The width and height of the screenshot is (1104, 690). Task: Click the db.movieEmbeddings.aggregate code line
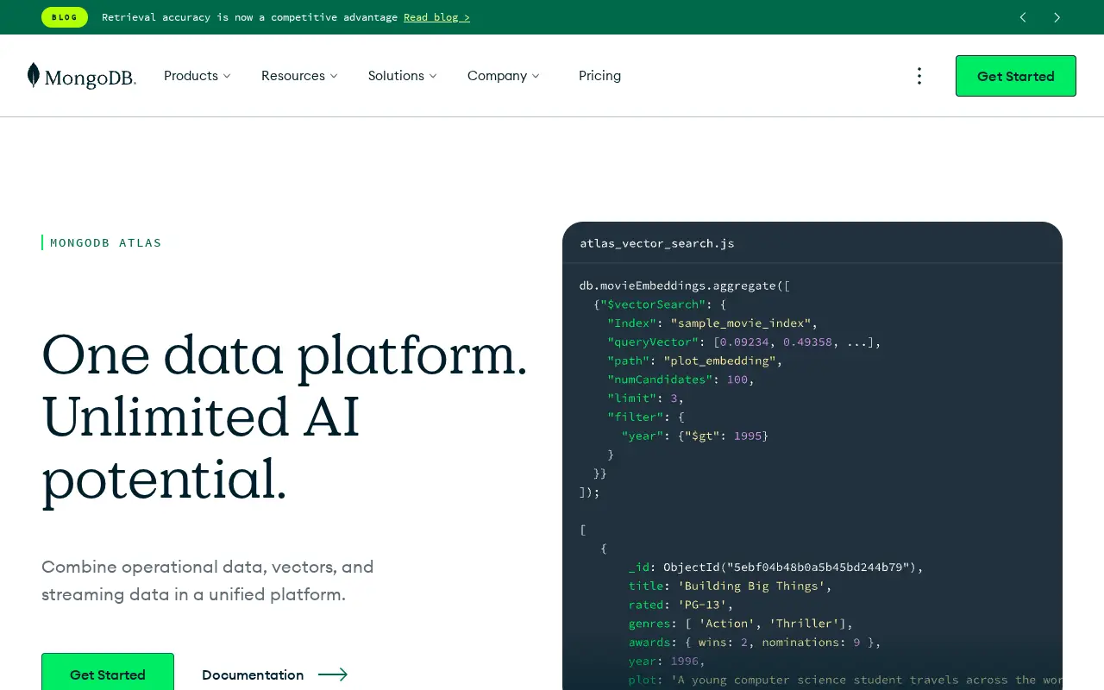(x=685, y=285)
